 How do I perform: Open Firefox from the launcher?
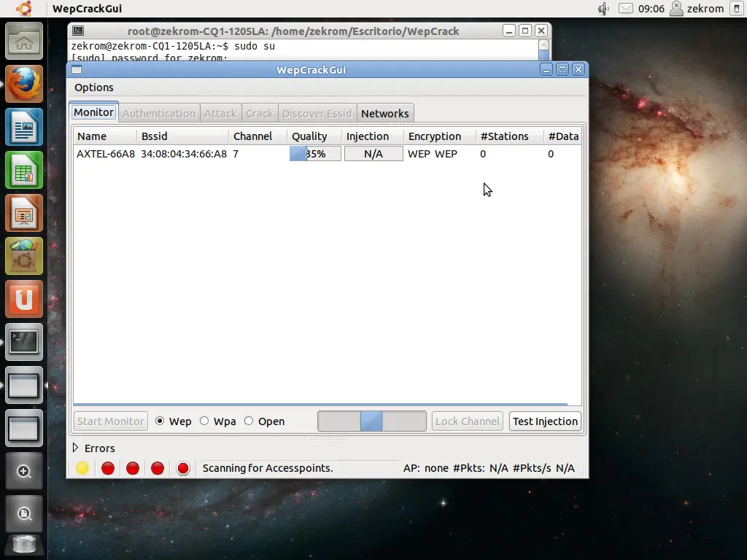click(x=24, y=84)
